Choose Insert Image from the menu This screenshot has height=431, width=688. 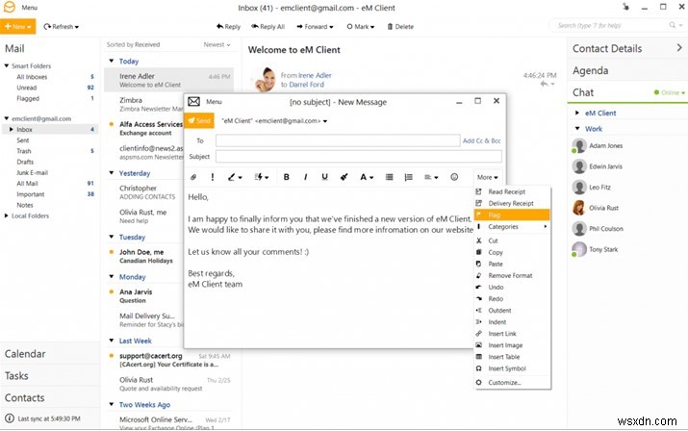[512, 345]
